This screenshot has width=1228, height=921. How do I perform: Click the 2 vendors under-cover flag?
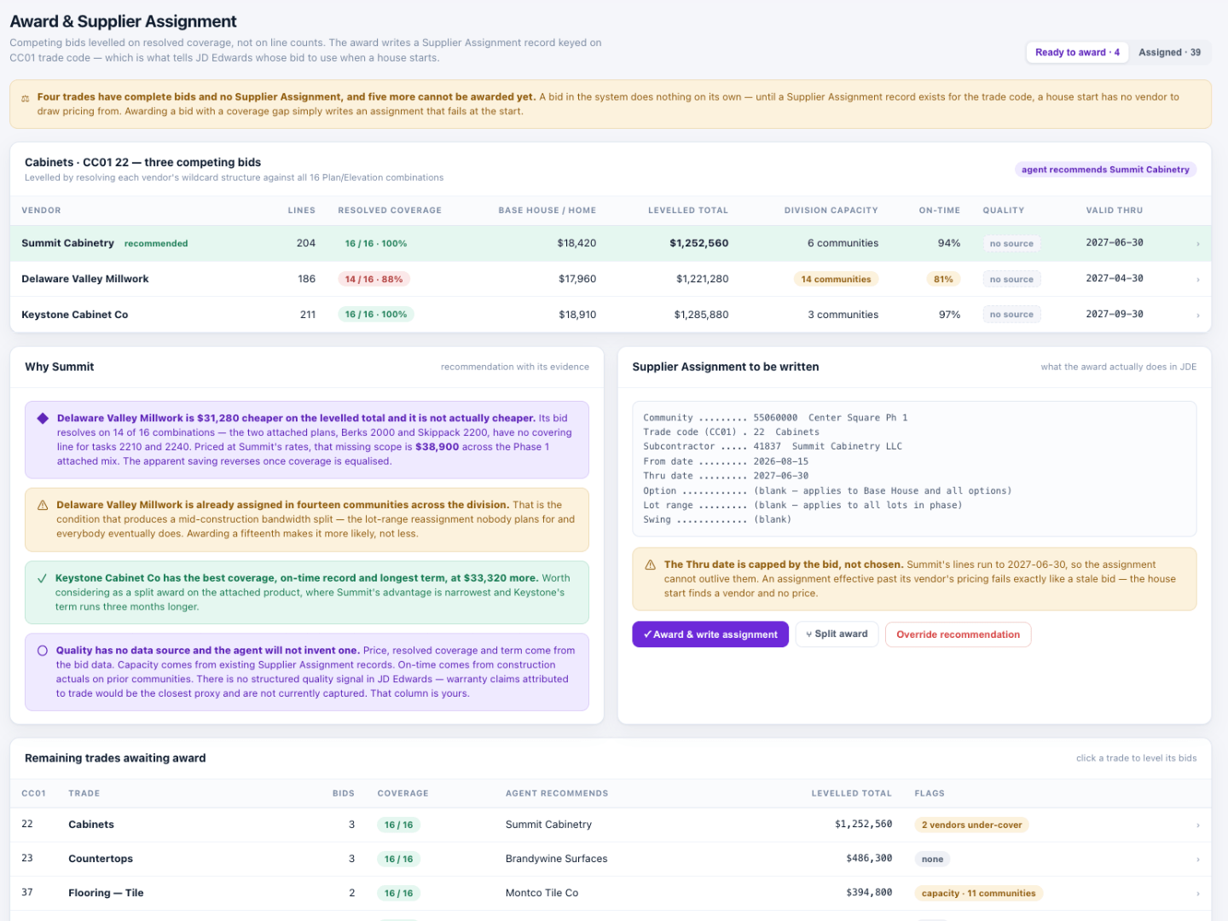971,825
